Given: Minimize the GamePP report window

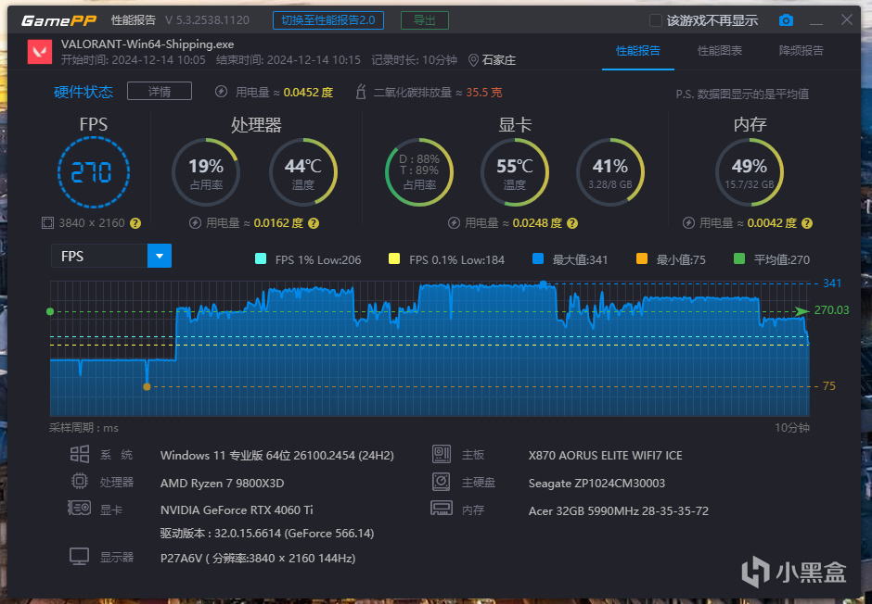Looking at the screenshot, I should (815, 21).
